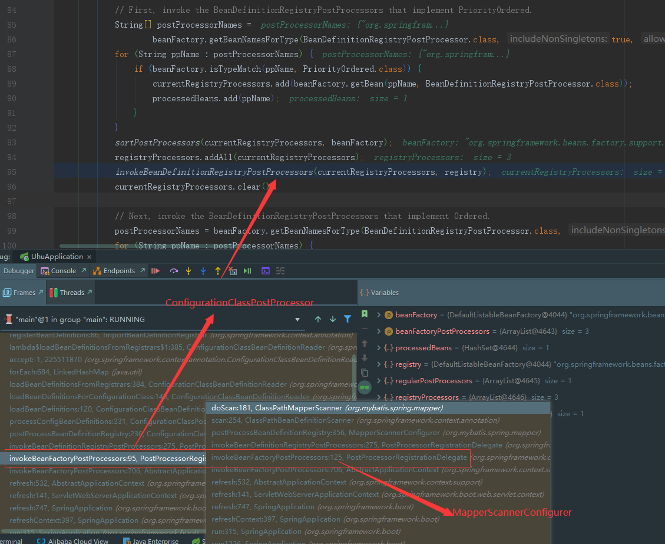The width and height of the screenshot is (665, 544).
Task: Expand the registry variable
Action: (379, 364)
